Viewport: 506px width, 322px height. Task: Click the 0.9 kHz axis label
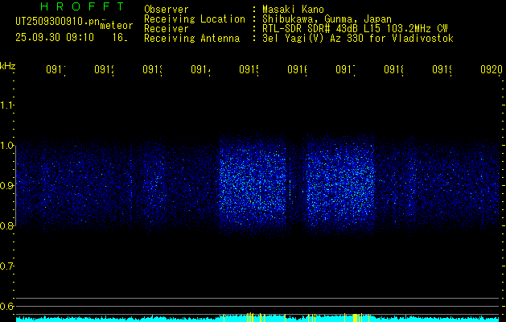coord(6,186)
